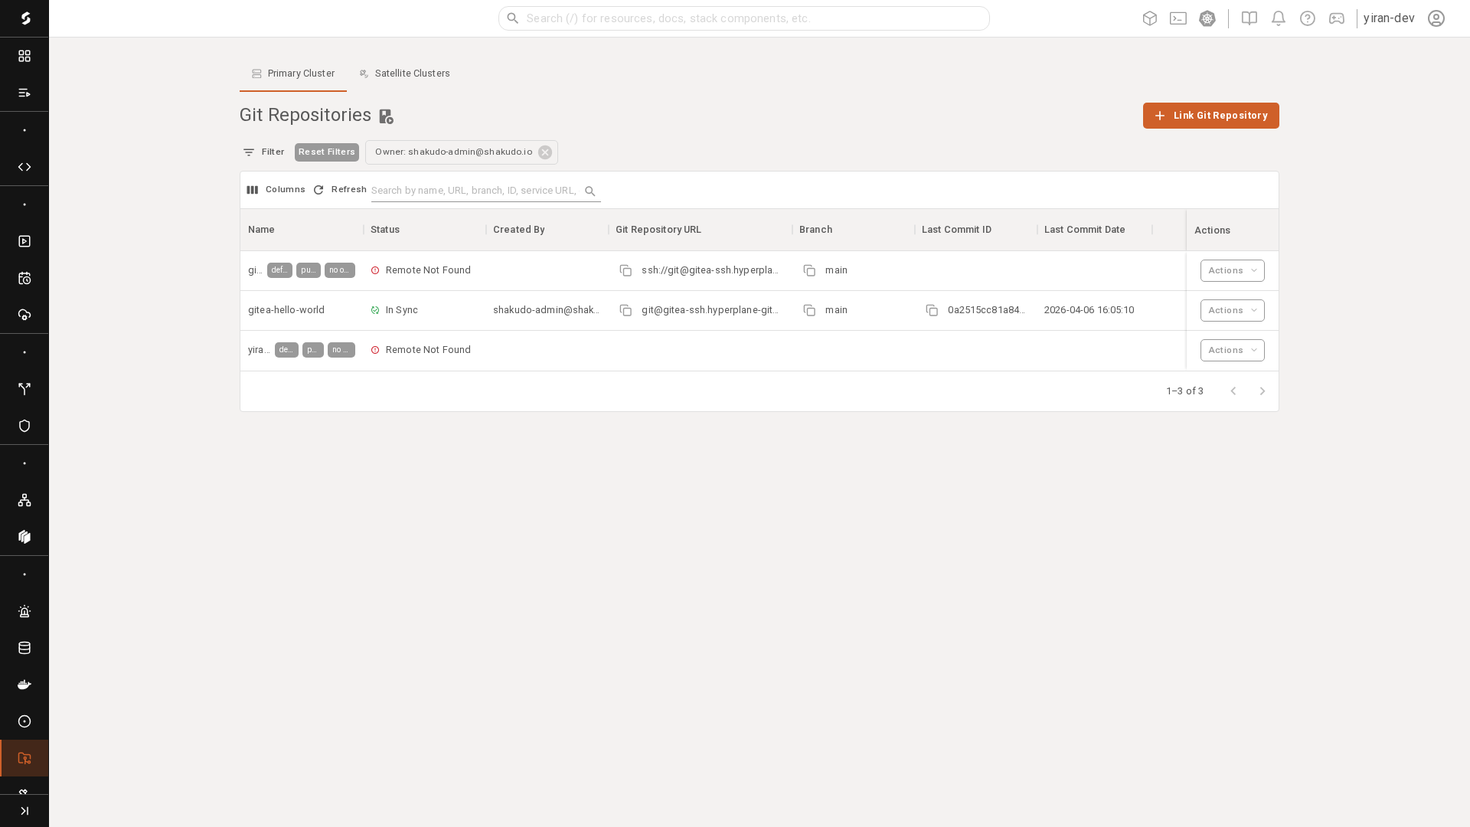
Task: Switch to Satellite Clusters tab
Action: 404,74
